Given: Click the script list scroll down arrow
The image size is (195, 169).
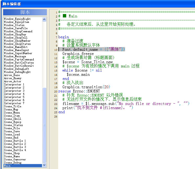Looking at the screenshot, I should [x=44, y=165].
